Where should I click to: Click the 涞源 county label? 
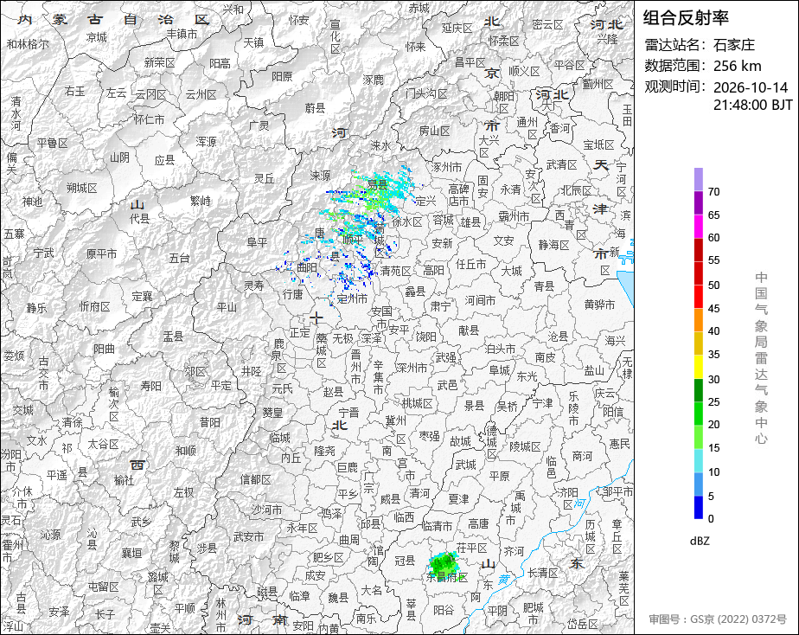(320, 176)
